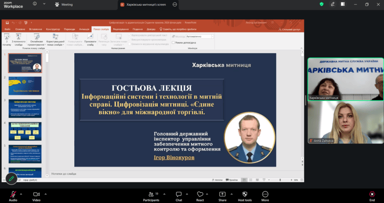
Task: Click PowerPoint Save icon in quick access toolbar
Action: click(7, 23)
